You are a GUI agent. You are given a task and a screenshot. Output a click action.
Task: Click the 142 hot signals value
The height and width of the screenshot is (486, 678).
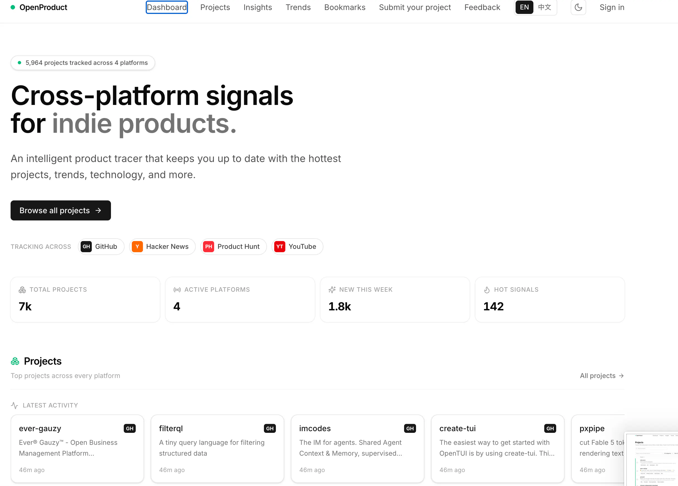pos(494,306)
